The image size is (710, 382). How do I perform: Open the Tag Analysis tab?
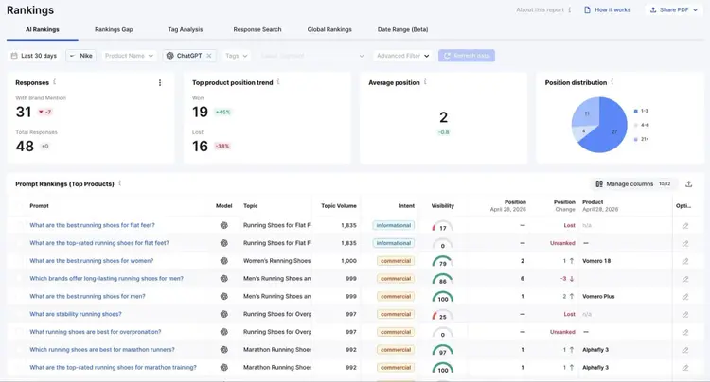point(186,29)
